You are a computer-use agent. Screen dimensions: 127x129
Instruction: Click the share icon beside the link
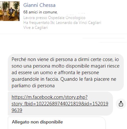(x=121, y=104)
